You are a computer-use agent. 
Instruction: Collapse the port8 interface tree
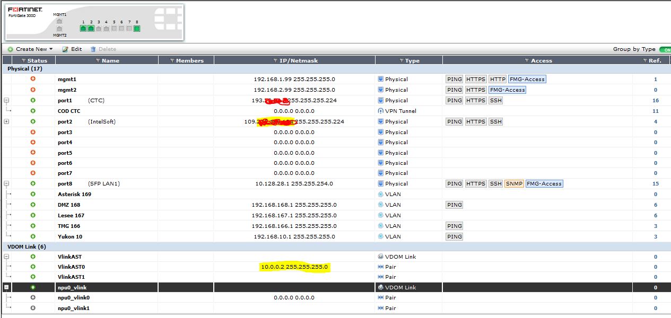(6, 183)
